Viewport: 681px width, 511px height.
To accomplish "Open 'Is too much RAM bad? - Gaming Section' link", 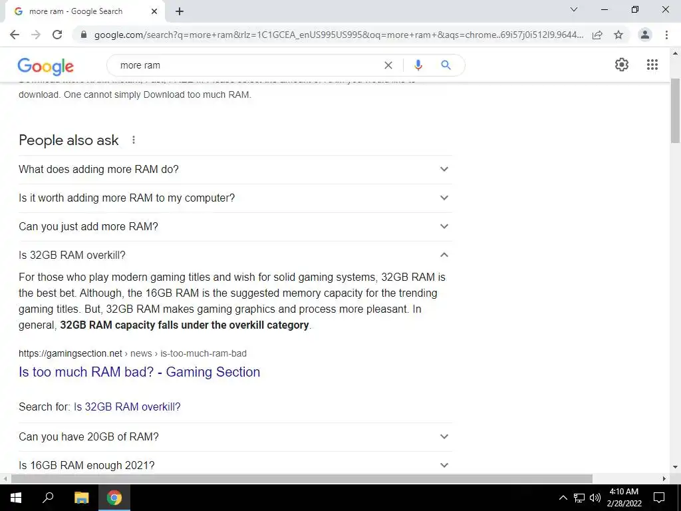I will 140,372.
